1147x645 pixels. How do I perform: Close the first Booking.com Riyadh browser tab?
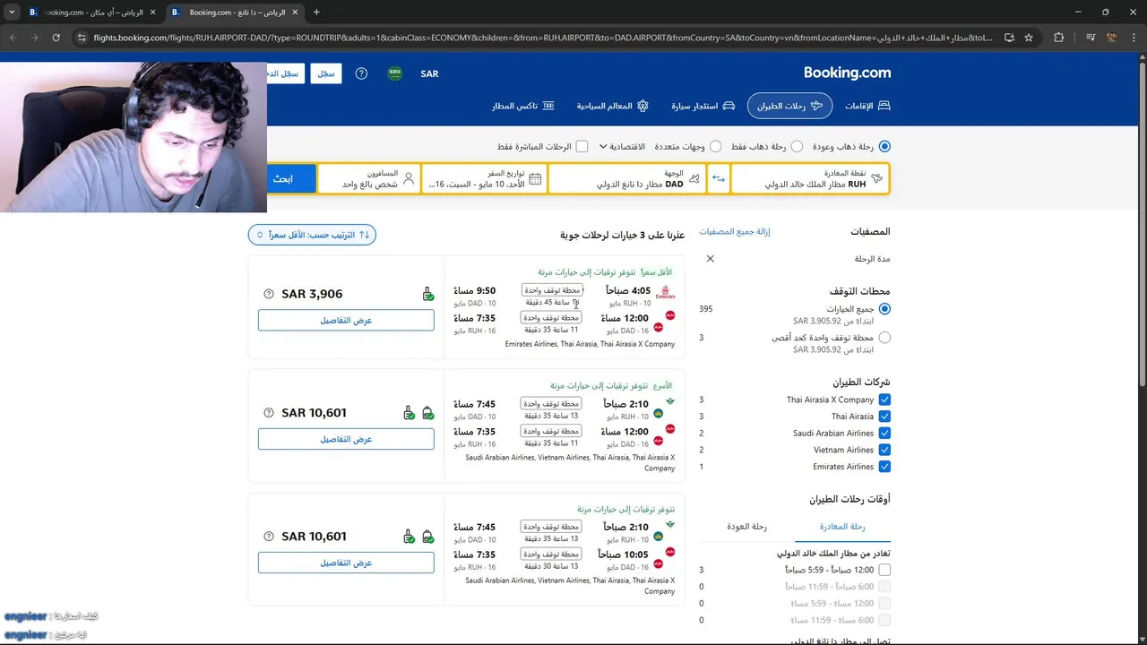[153, 13]
